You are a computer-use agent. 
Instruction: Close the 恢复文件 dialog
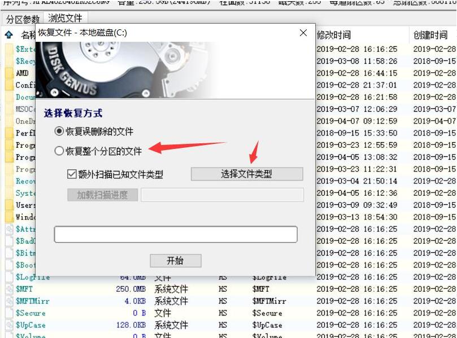303,33
